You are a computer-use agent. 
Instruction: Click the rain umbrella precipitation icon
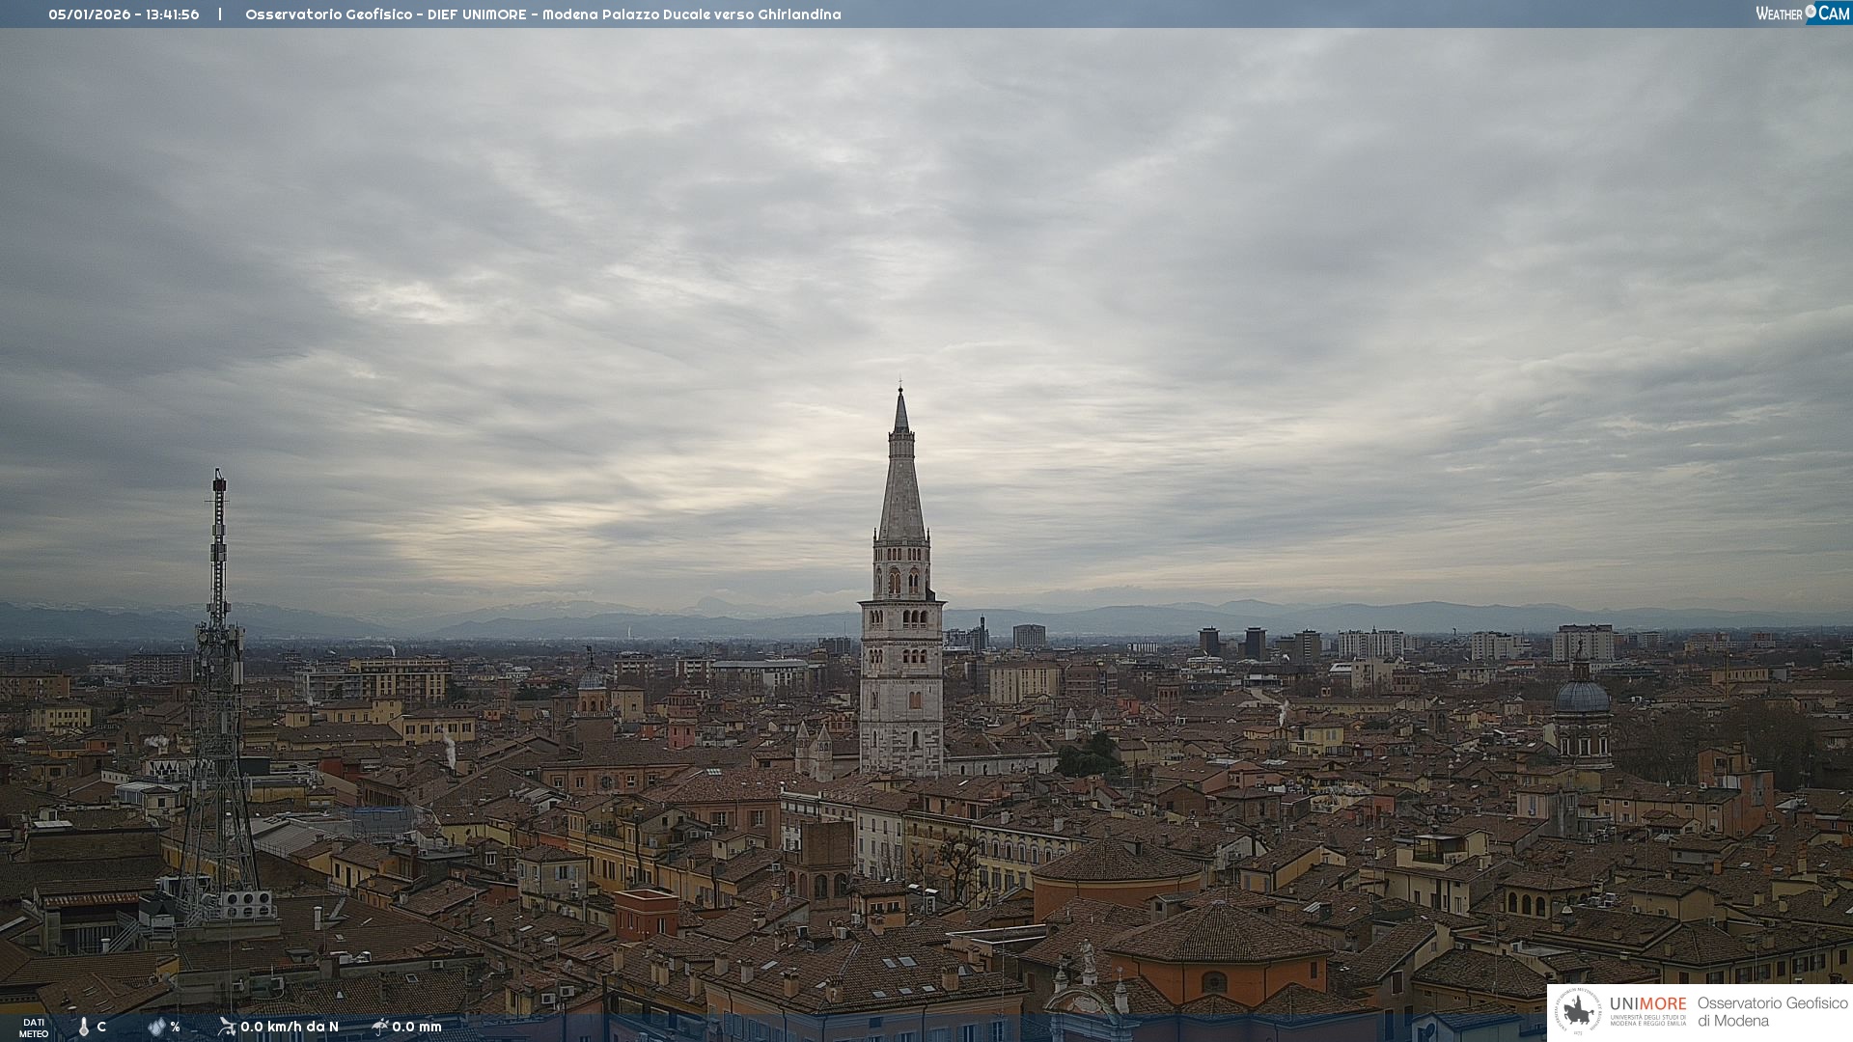tap(380, 1027)
